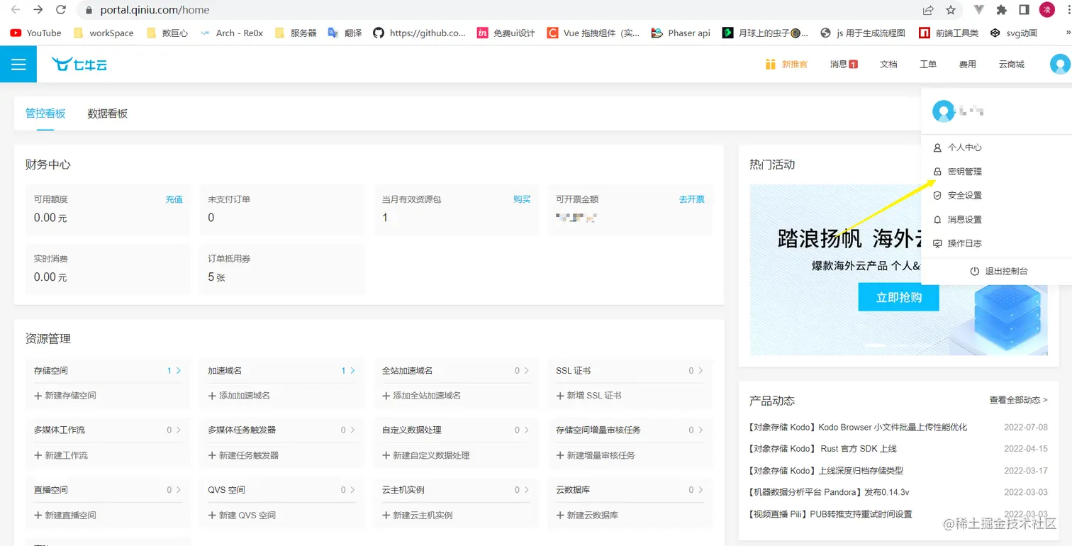Open the 服务器 bookmark folder
The width and height of the screenshot is (1072, 546).
pos(296,33)
